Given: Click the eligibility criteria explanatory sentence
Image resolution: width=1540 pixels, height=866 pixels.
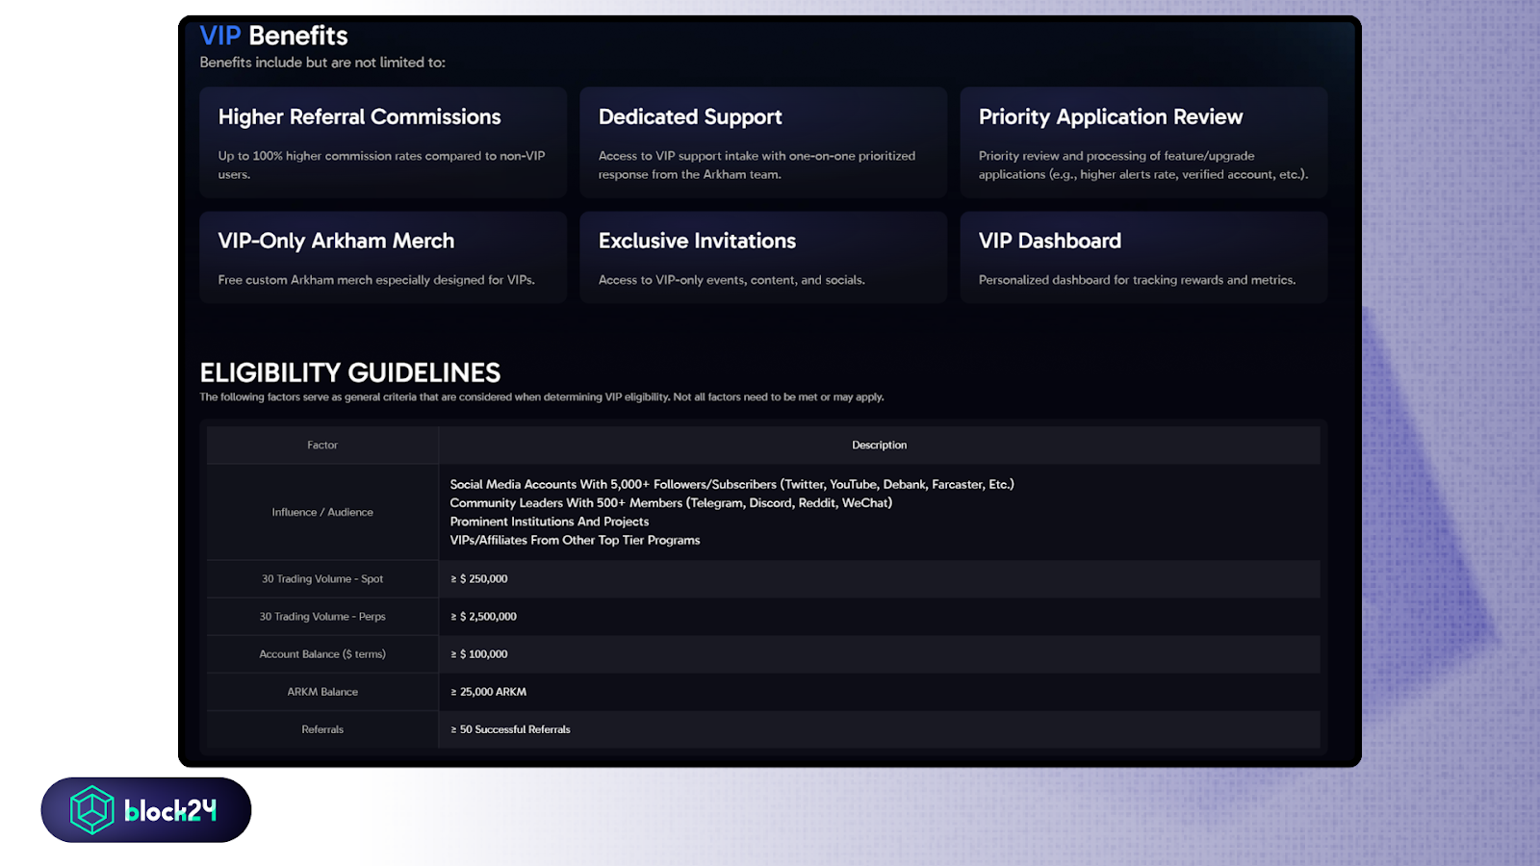Looking at the screenshot, I should pyautogui.click(x=542, y=396).
